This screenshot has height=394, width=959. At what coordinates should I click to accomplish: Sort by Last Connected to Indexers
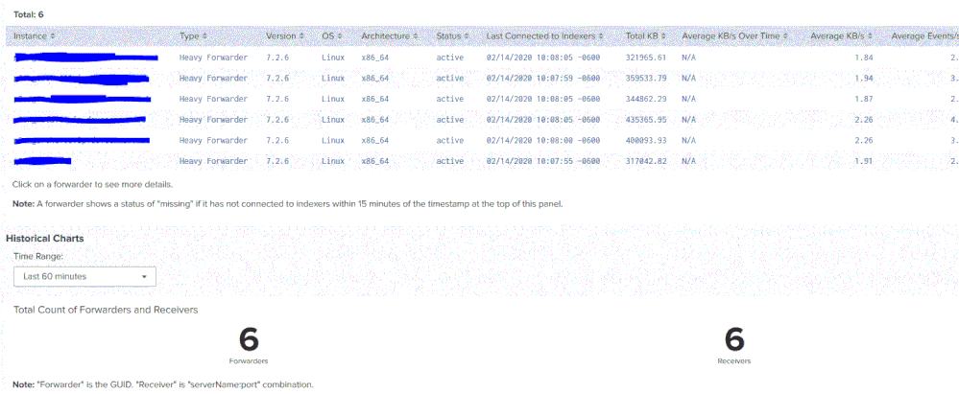click(x=545, y=35)
